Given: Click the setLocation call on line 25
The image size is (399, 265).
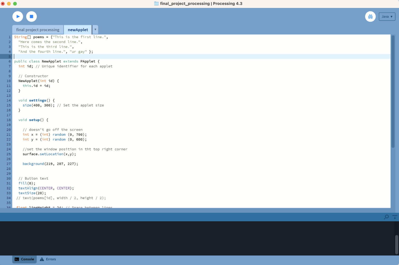Looking at the screenshot, I should click(51, 154).
